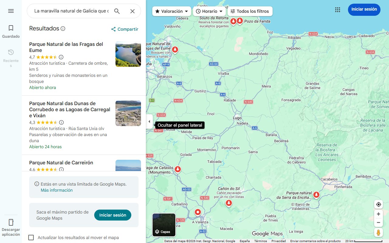The image size is (389, 243).
Task: Zoom in with the plus control
Action: tap(378, 214)
